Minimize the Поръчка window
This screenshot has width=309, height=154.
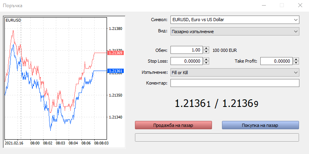263,5
